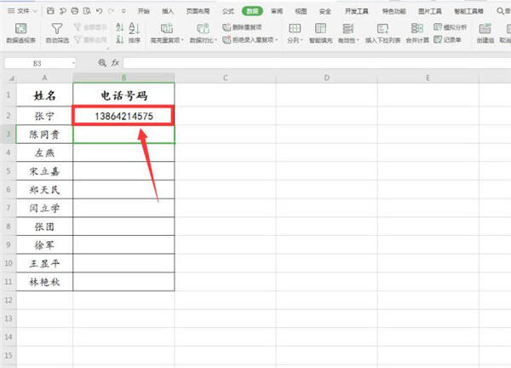Image resolution: width=511 pixels, height=368 pixels.
Task: Click the fx insert function icon
Action: click(x=115, y=62)
